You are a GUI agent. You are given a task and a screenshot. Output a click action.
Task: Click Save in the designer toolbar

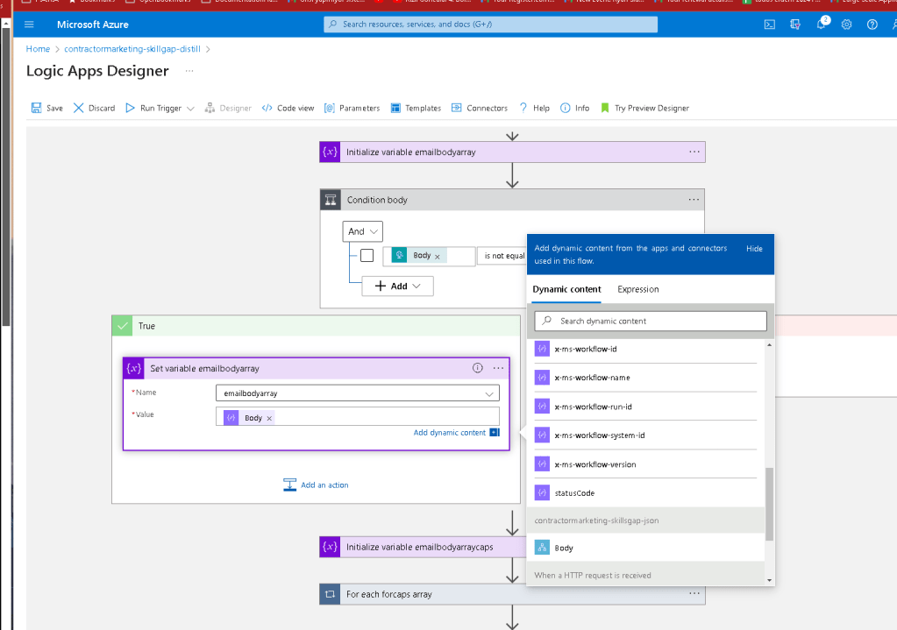46,108
